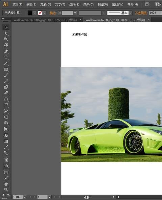Select the Gradient tool
Image resolution: width=162 pixels, height=200 pixels.
click(x=6, y=141)
